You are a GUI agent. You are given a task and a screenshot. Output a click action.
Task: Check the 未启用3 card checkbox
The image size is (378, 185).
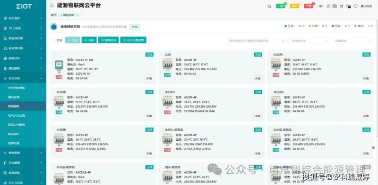162,92
